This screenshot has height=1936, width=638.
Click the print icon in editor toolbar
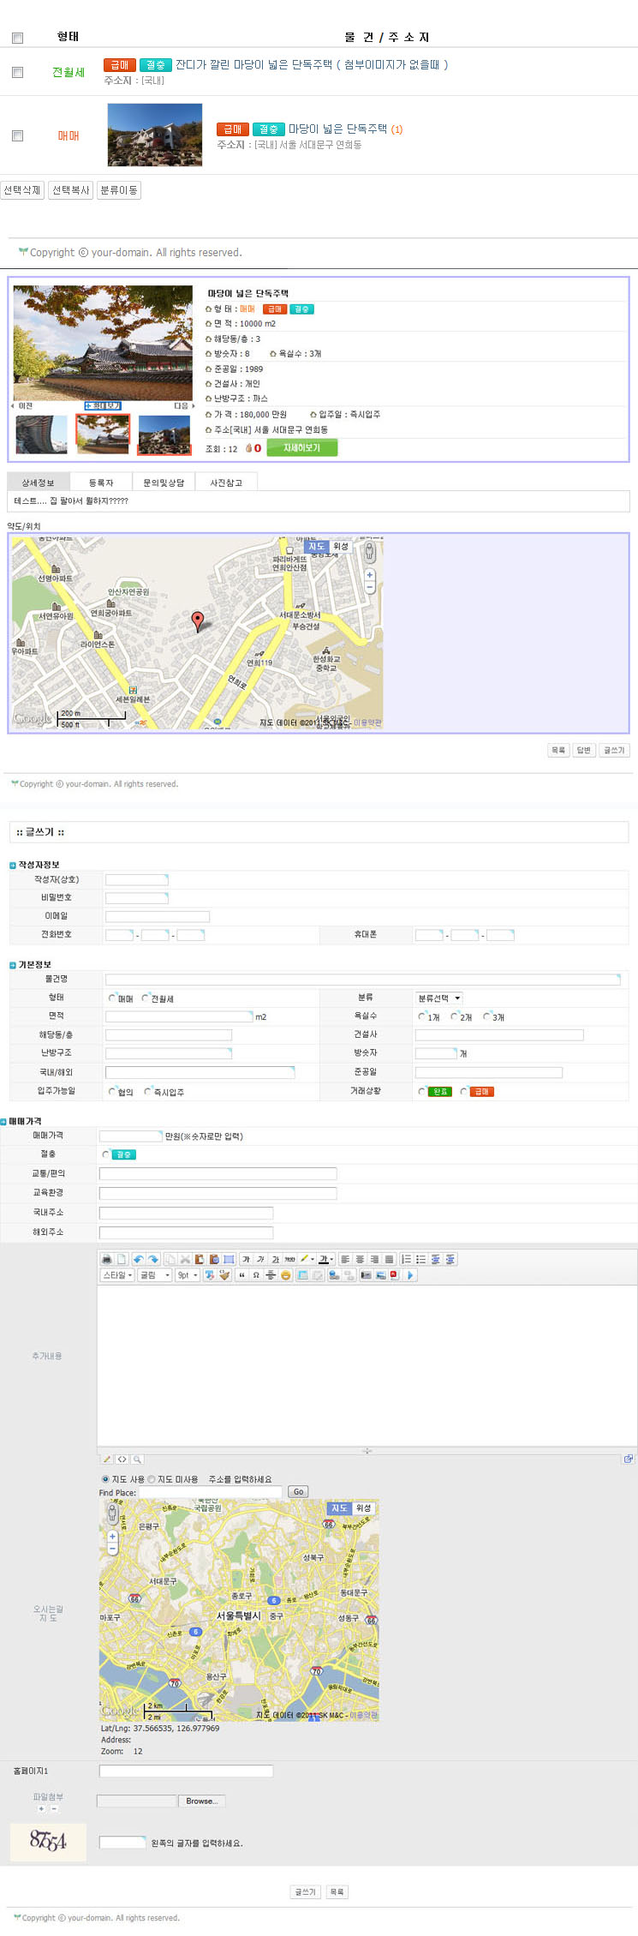click(x=107, y=1259)
